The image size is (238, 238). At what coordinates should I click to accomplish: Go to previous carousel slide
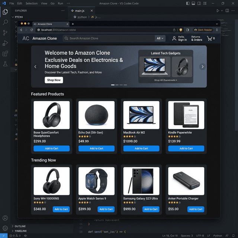click(x=36, y=67)
